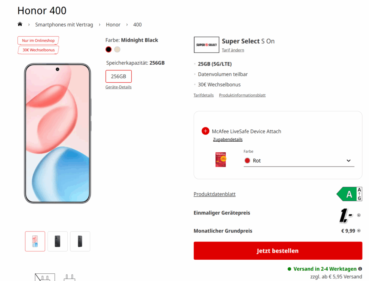Choose the beige color swatch
Viewport: 369px width, 281px height.
pos(117,49)
